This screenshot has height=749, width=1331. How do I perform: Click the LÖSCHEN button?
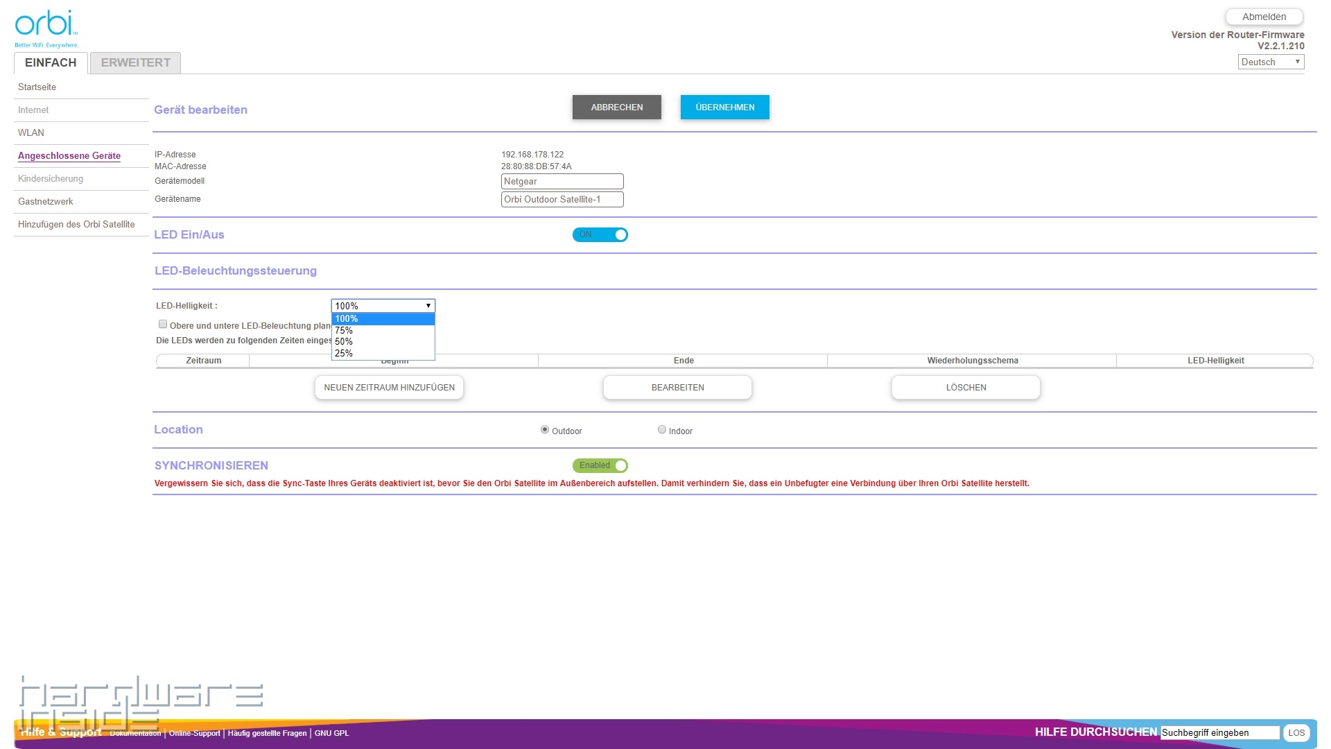point(966,388)
